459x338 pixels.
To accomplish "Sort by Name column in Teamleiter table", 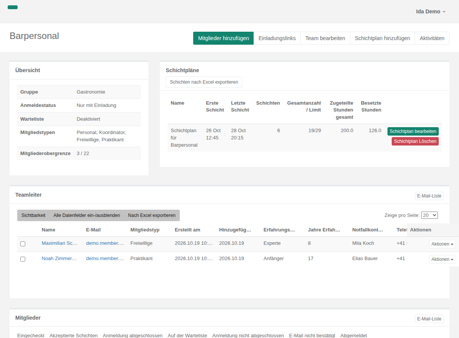I will click(49, 230).
